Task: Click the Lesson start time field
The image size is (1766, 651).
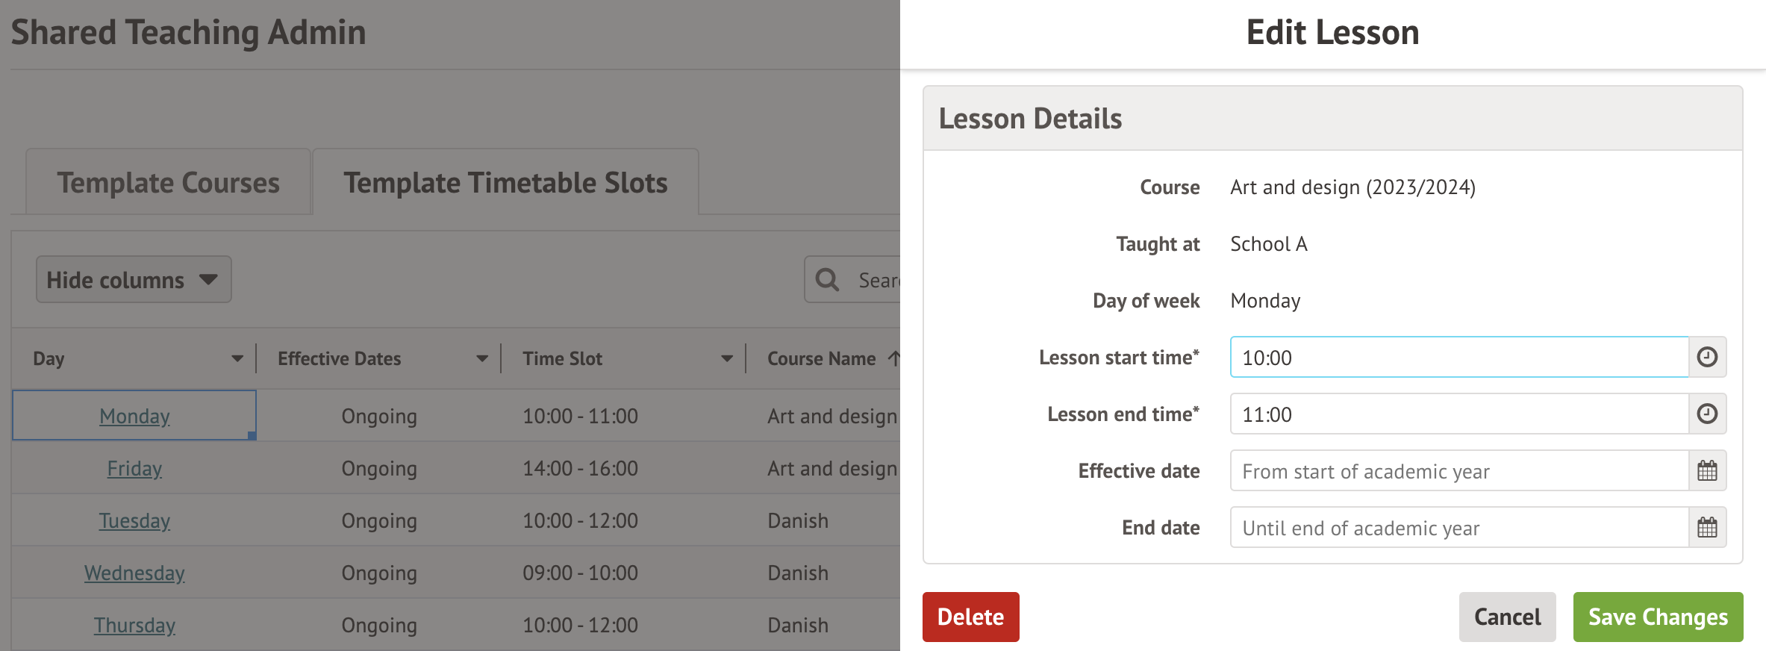Action: pos(1458,357)
